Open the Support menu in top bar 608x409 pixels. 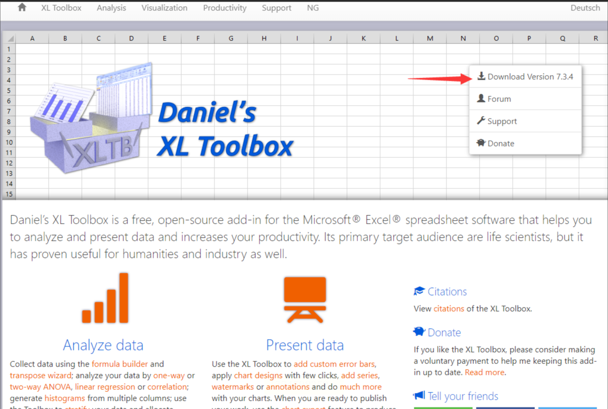point(277,8)
